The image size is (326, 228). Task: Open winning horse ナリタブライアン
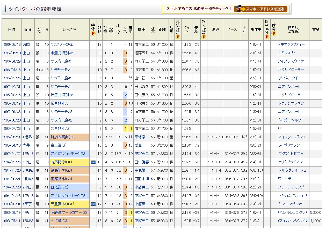[290, 162]
